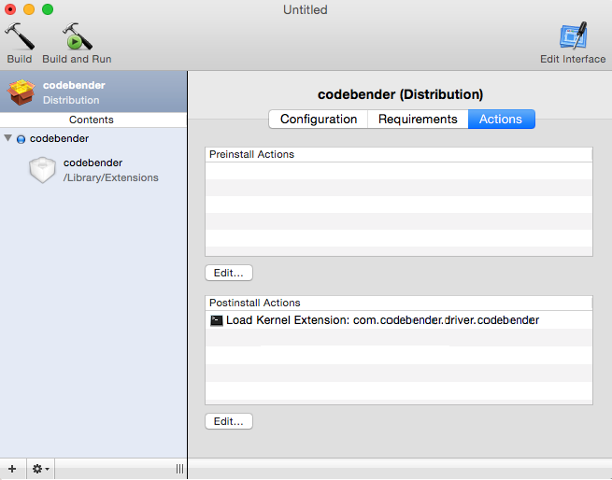Click the Build hammer icon
This screenshot has width=612, height=480.
coord(20,36)
